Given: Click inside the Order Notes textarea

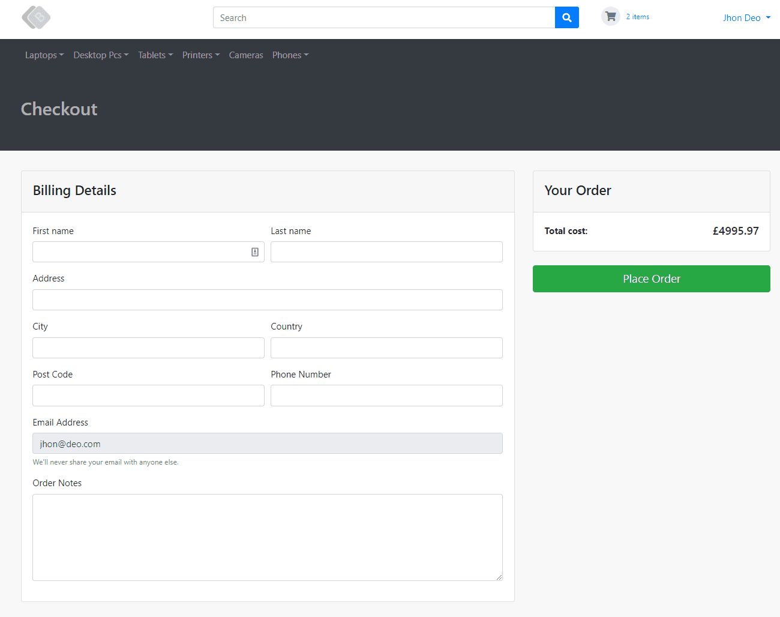Looking at the screenshot, I should [x=267, y=537].
